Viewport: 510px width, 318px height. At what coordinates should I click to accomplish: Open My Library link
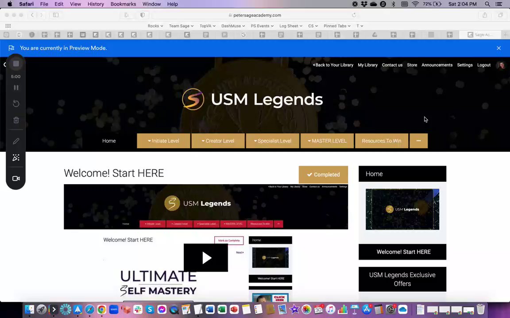tap(367, 65)
